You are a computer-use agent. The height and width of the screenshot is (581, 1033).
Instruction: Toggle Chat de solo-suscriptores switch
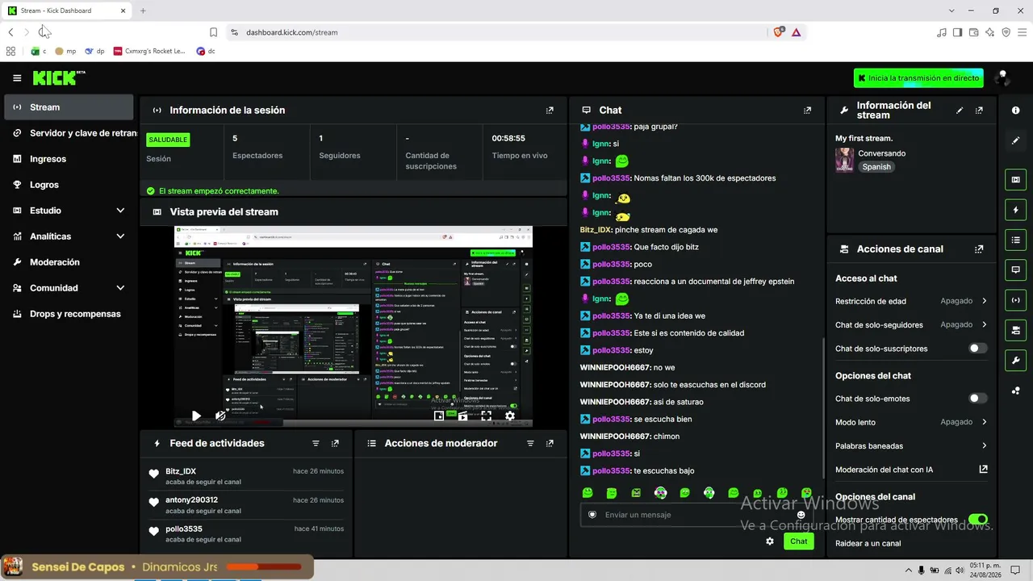[x=977, y=349]
